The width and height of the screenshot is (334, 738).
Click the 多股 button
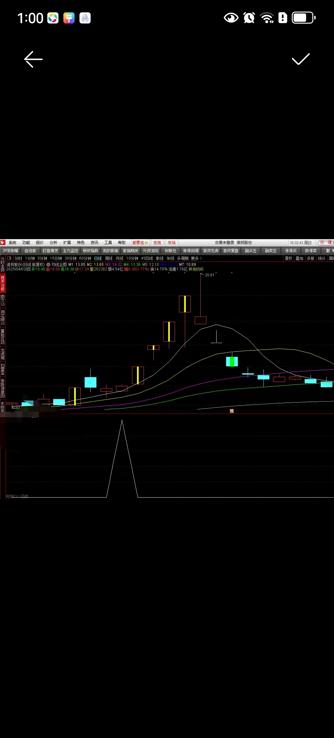tap(310, 258)
